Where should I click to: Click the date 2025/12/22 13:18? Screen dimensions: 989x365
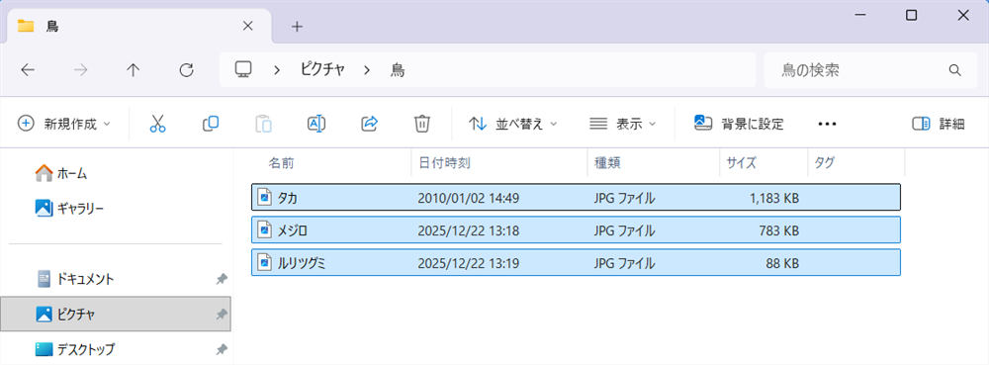click(468, 231)
